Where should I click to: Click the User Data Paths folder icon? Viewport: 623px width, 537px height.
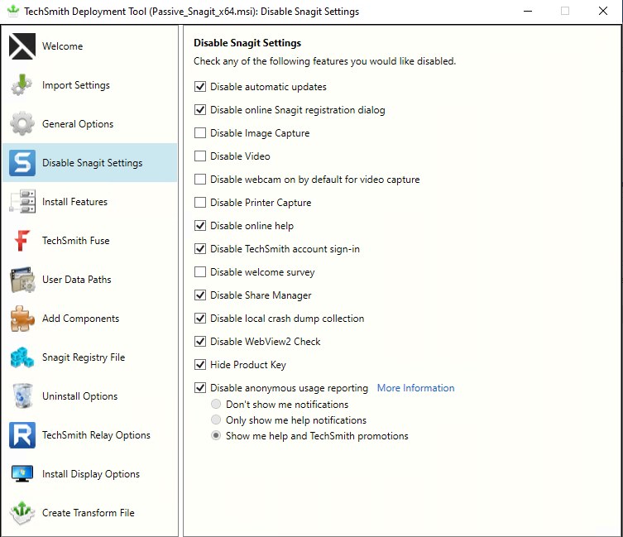click(22, 280)
